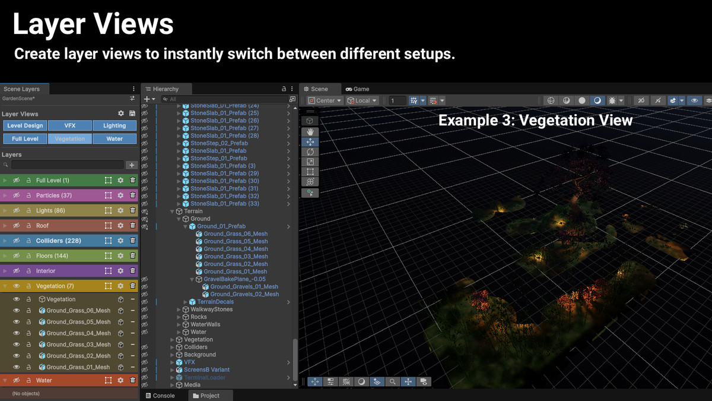Add a new layer with the plus button
The width and height of the screenshot is (712, 401).
pyautogui.click(x=132, y=165)
